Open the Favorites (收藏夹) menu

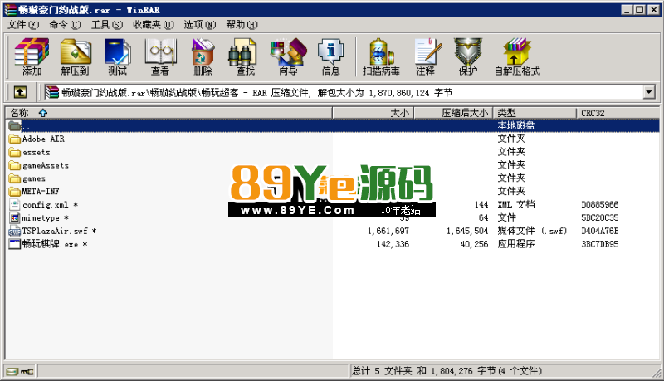(x=154, y=25)
